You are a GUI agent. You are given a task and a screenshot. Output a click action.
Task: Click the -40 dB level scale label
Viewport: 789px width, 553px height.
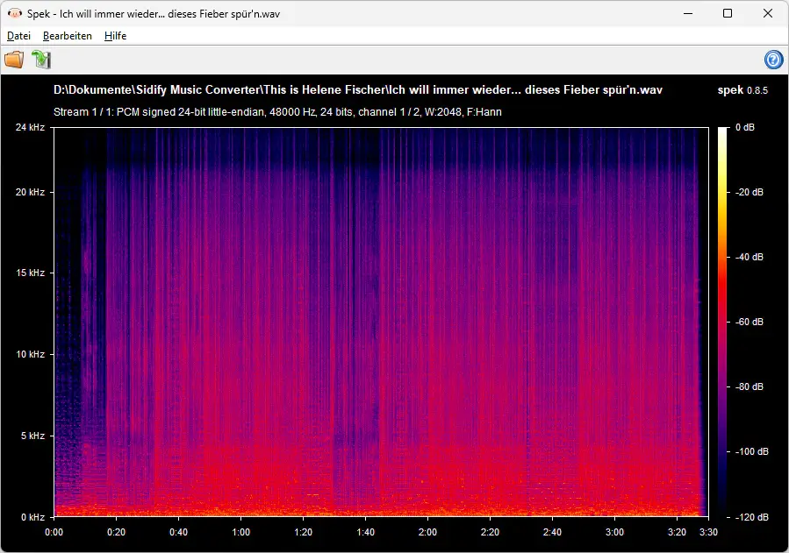click(x=750, y=257)
